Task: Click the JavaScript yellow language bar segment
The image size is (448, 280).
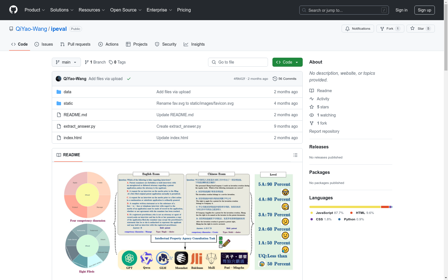Action: pos(345,207)
